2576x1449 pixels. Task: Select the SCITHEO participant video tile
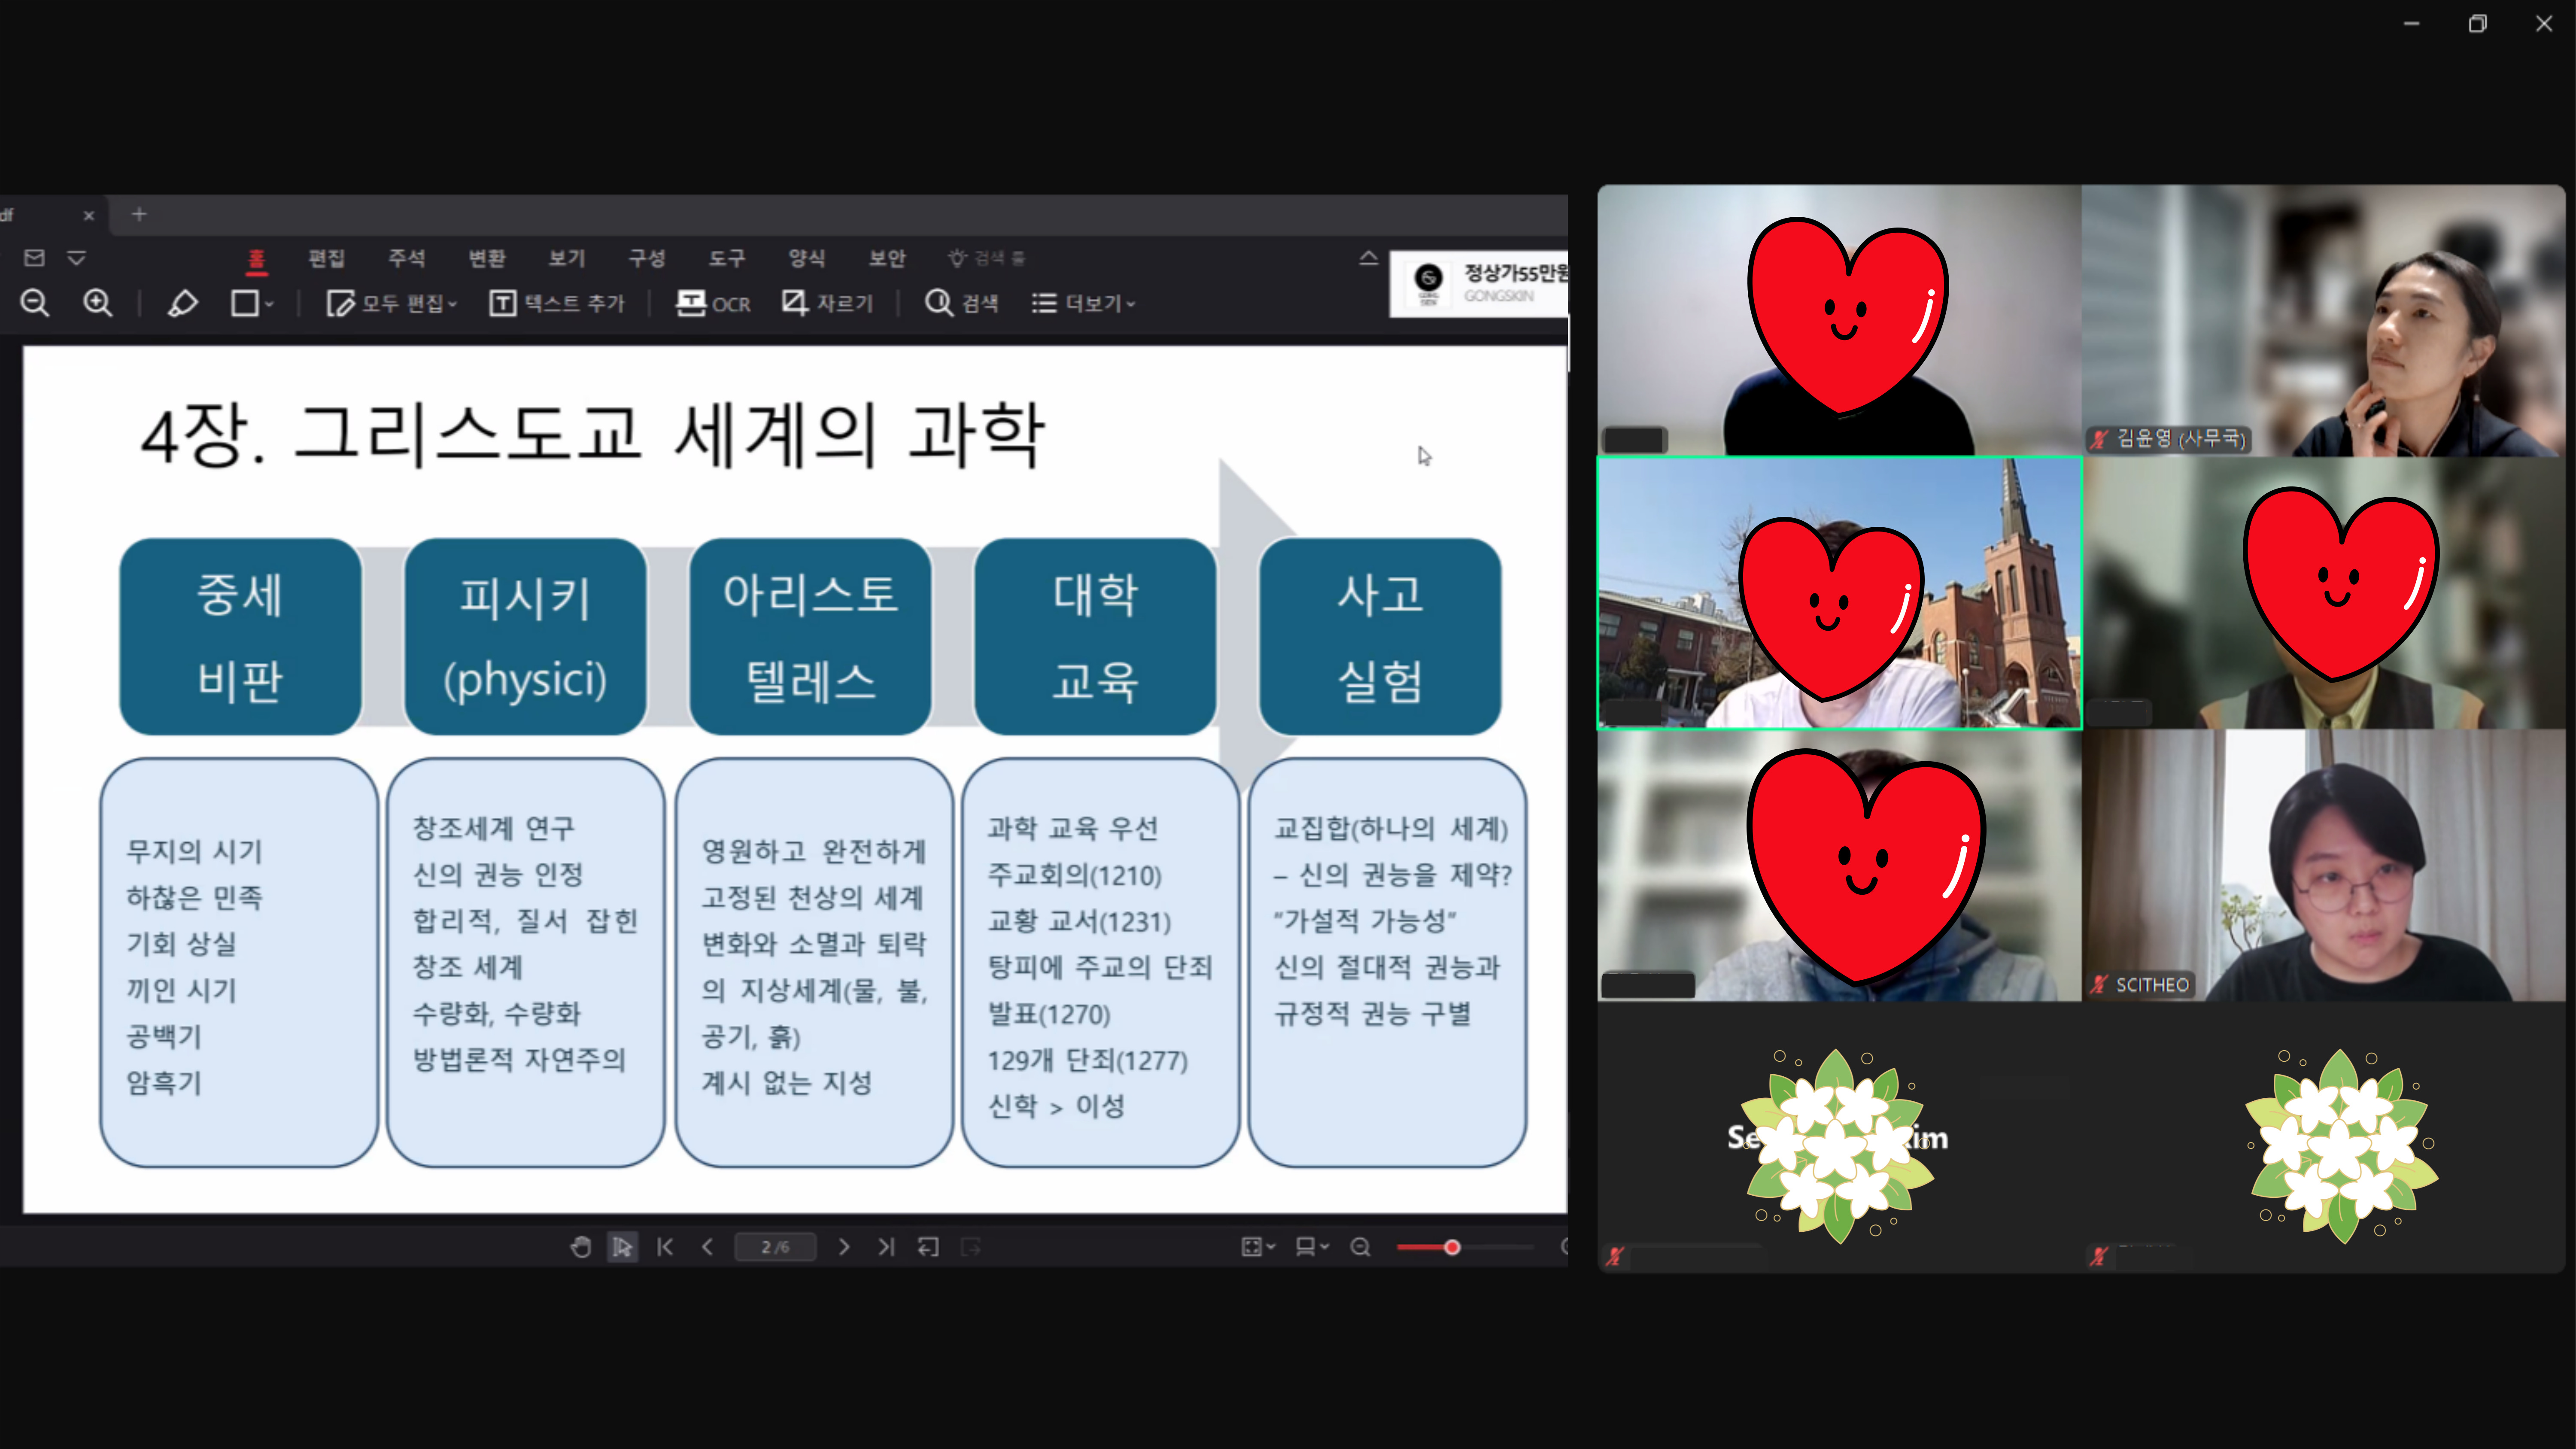point(2323,865)
